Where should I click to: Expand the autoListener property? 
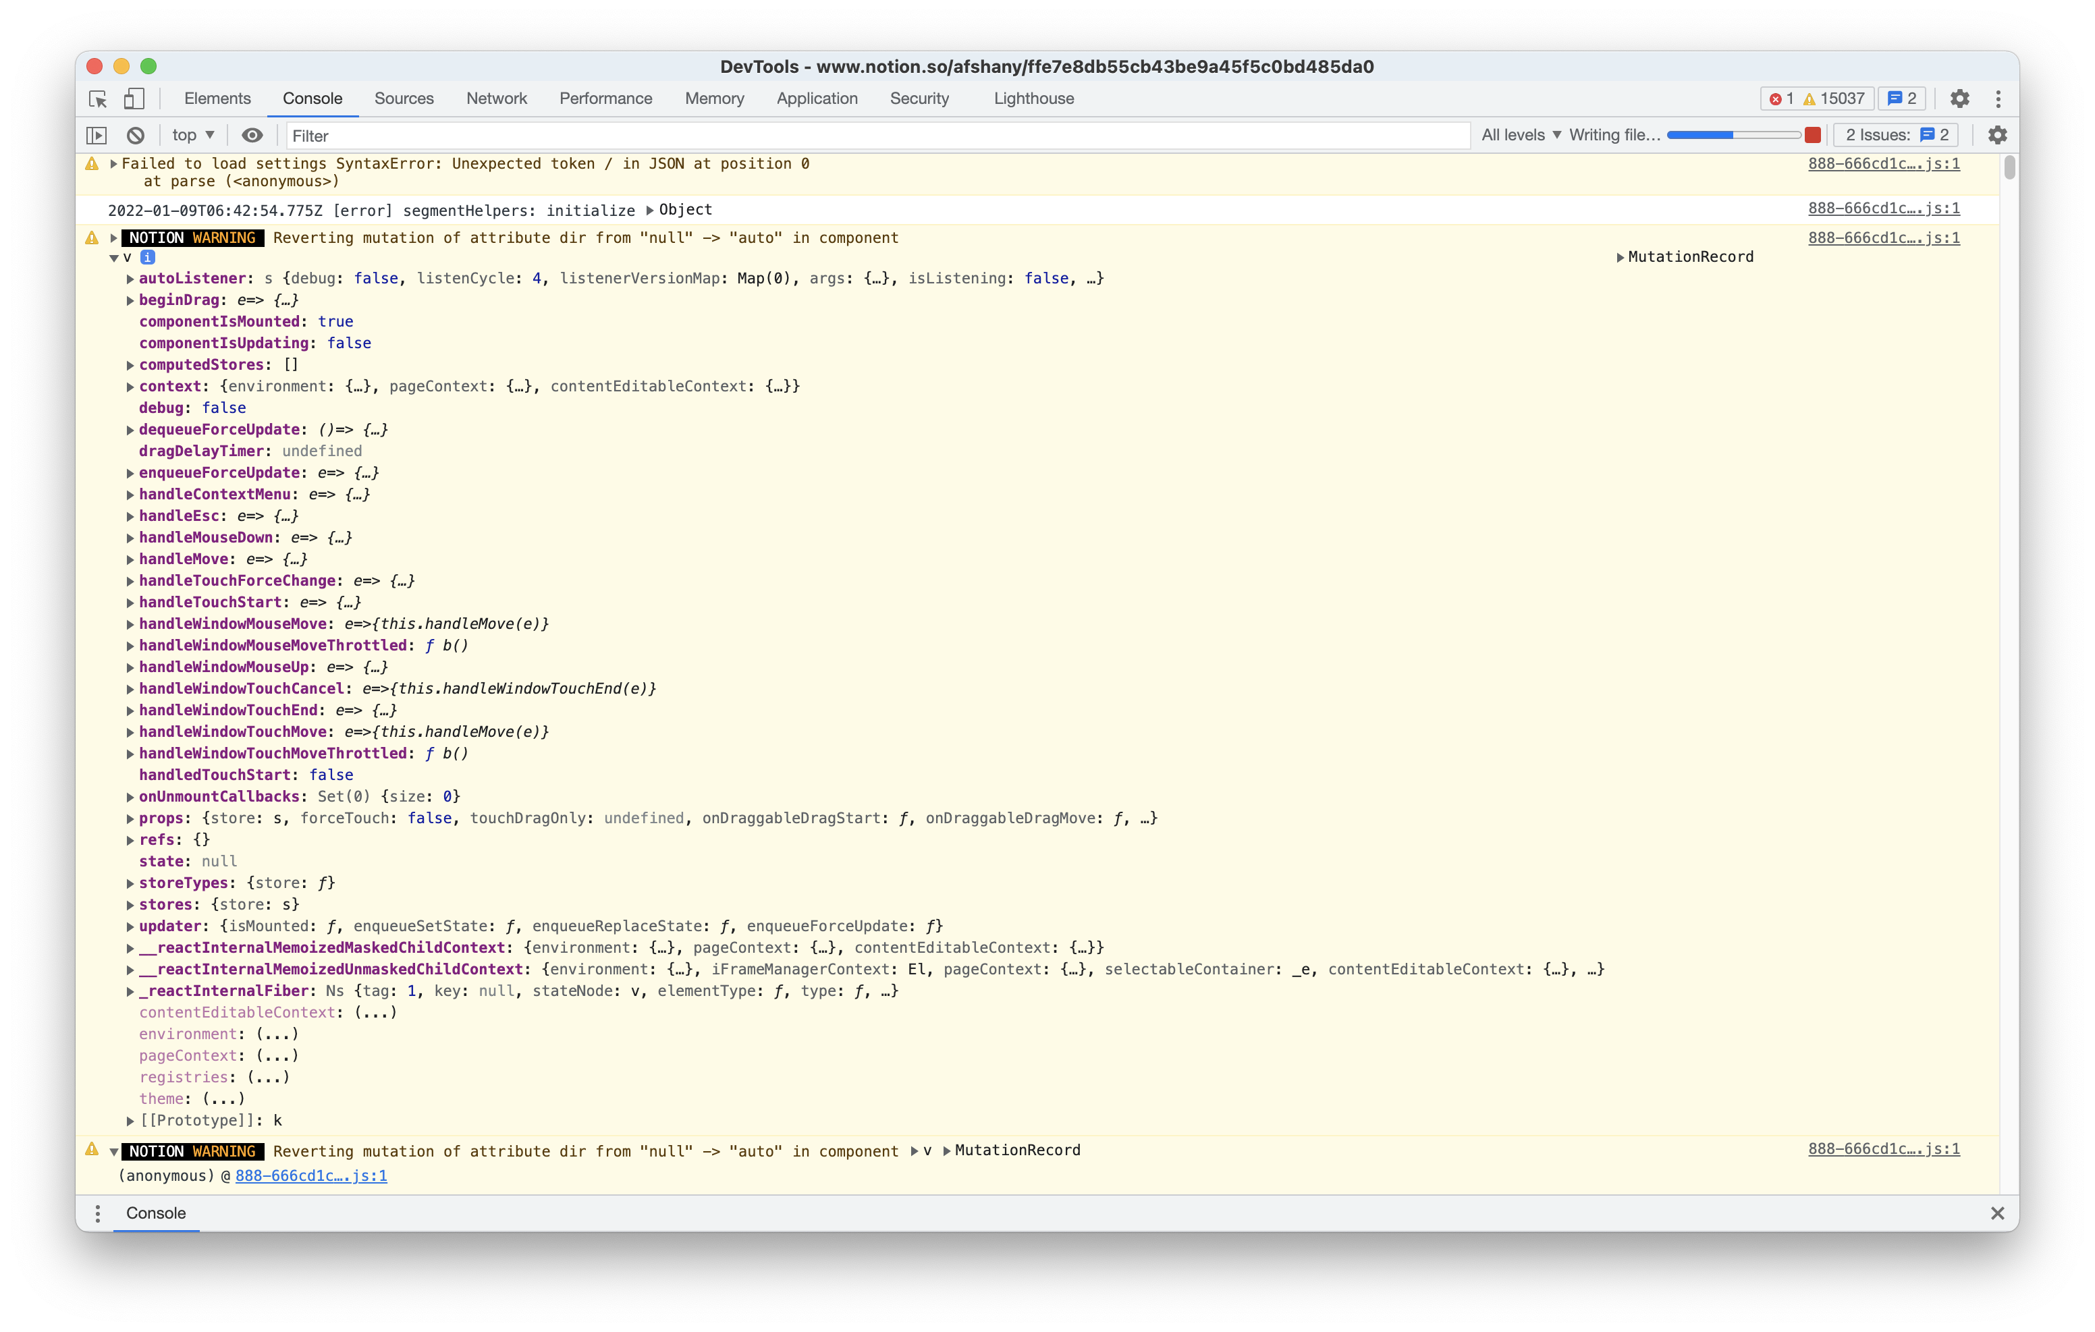pos(130,279)
